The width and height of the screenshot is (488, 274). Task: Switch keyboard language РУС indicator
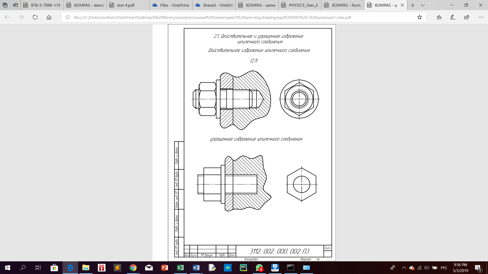444,268
